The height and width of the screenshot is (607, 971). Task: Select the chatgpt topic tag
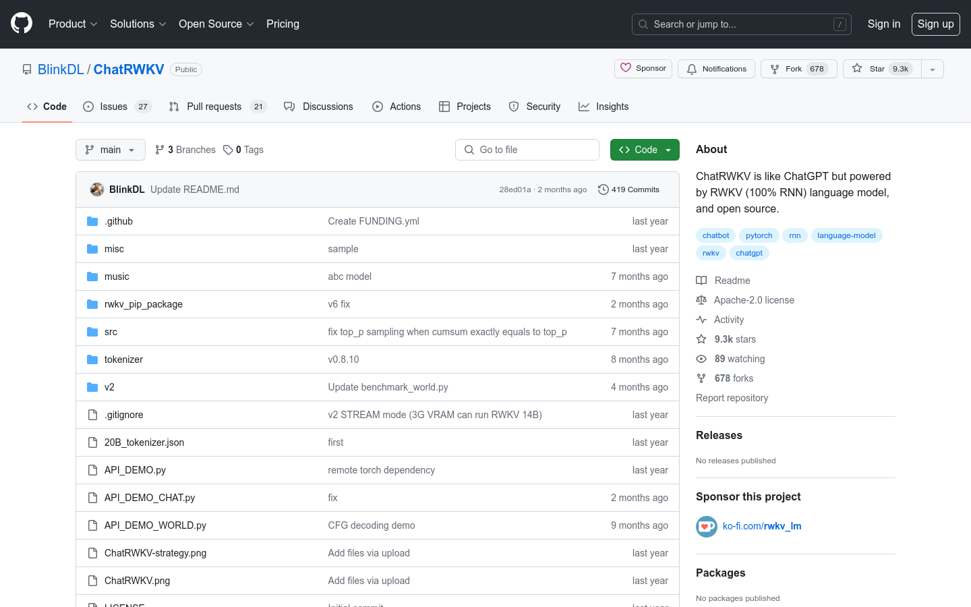[x=749, y=253]
